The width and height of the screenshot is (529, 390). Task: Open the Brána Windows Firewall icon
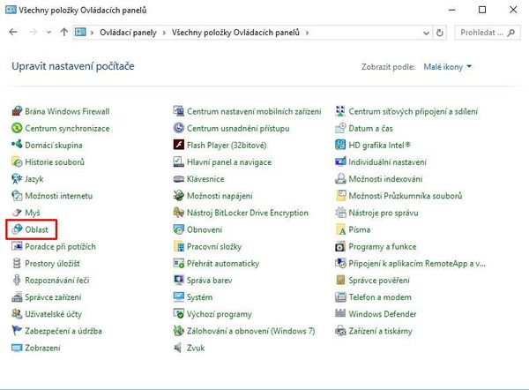coord(17,111)
